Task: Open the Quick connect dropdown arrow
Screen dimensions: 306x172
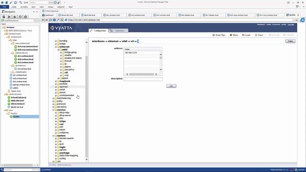Action: 50,2
